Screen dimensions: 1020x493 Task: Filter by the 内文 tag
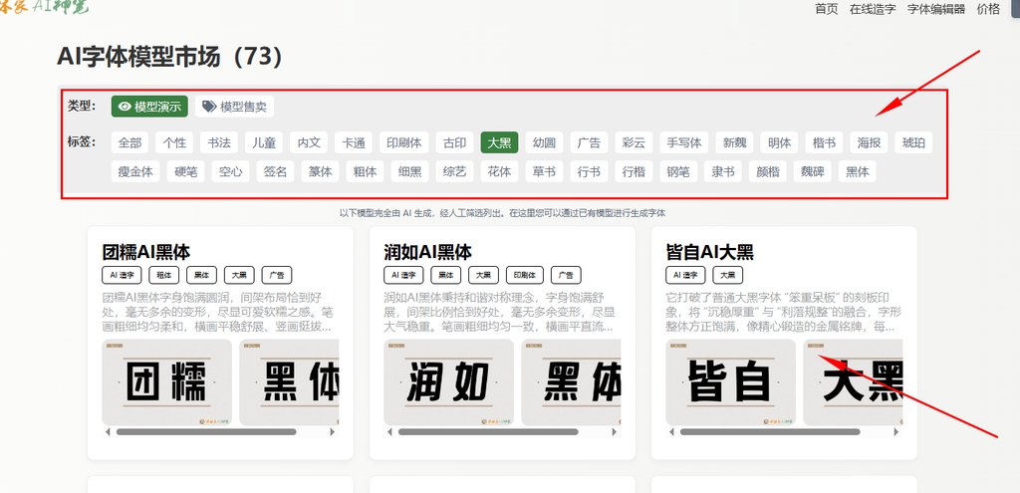click(309, 142)
